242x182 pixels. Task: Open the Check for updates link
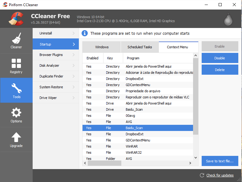click(220, 175)
